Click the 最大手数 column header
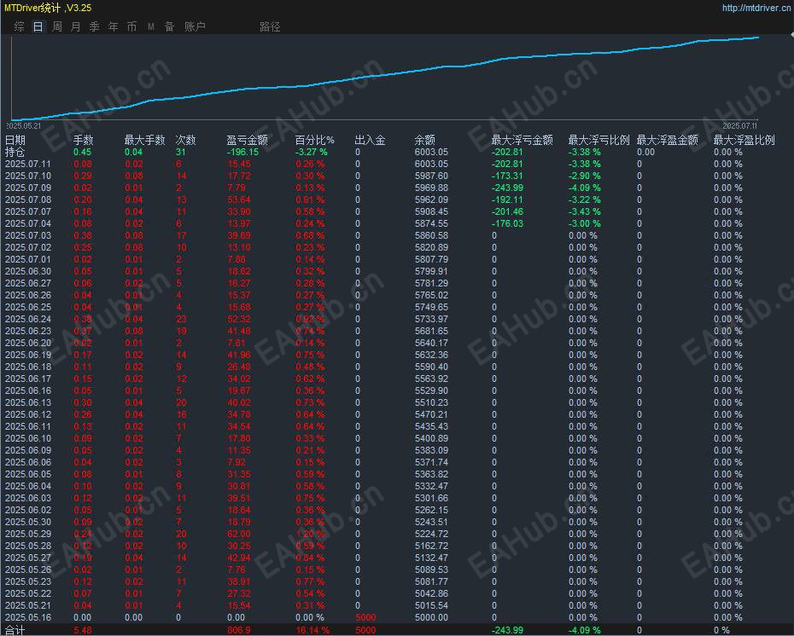The height and width of the screenshot is (636, 794). 145,140
